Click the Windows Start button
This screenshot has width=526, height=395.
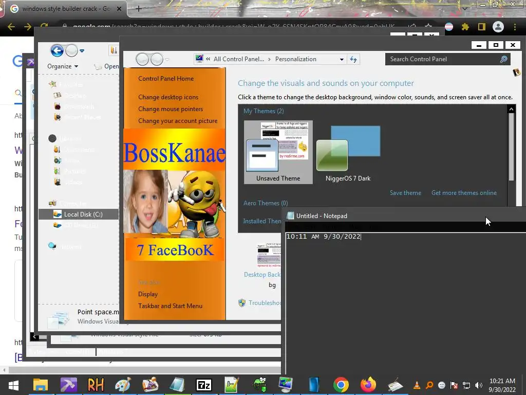click(13, 385)
